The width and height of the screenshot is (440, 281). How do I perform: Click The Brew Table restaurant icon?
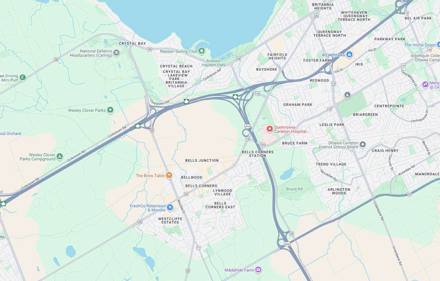[x=169, y=175]
